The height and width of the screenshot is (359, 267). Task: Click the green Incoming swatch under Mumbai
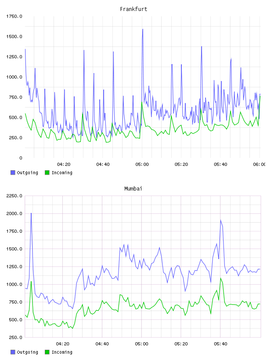click(47, 352)
